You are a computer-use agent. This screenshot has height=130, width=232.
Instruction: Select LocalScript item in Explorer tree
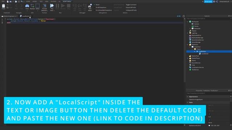point(205,54)
